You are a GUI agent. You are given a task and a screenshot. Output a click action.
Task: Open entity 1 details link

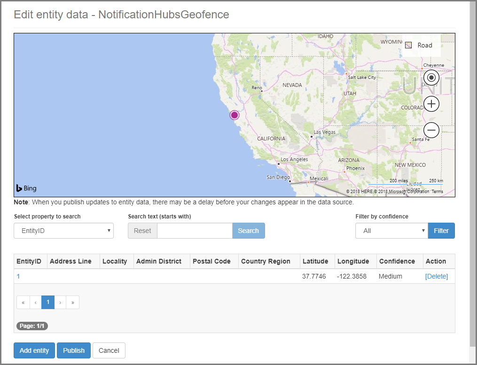click(x=18, y=276)
